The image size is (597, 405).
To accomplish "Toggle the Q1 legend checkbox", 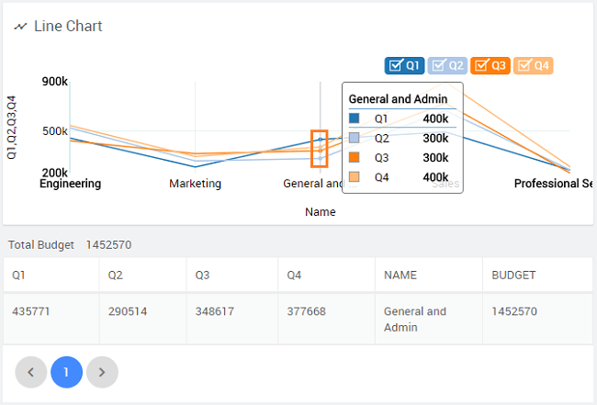I will (x=404, y=65).
